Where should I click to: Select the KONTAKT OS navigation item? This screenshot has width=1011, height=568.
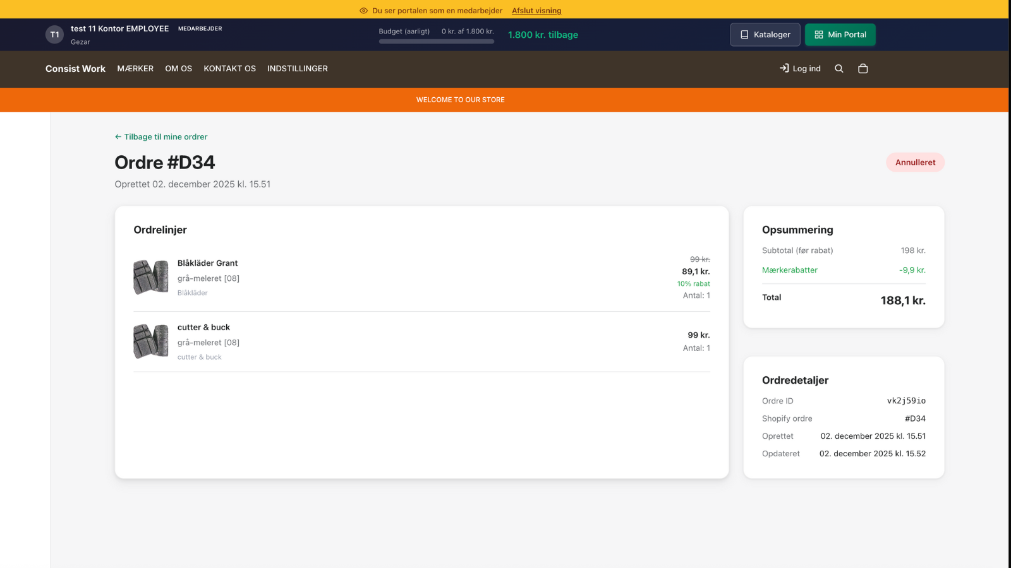click(x=229, y=68)
